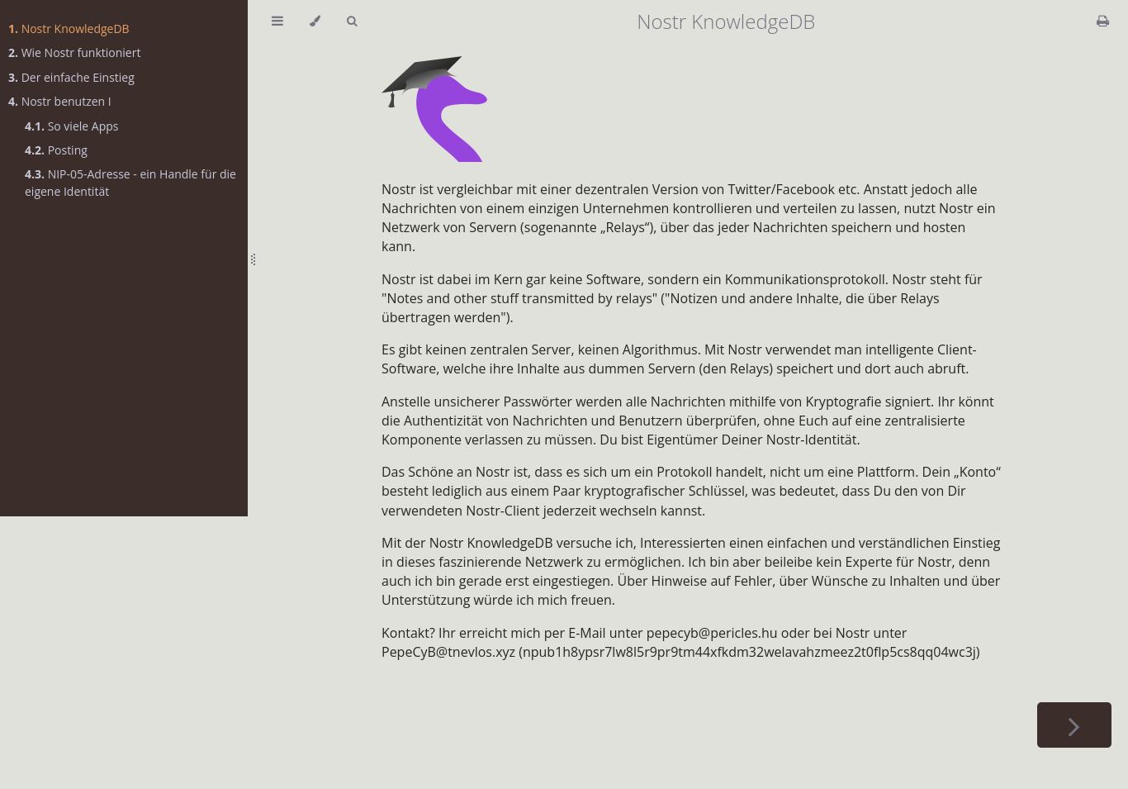Switch between light and dark theme menu
Image resolution: width=1128 pixels, height=789 pixels.
point(315,21)
